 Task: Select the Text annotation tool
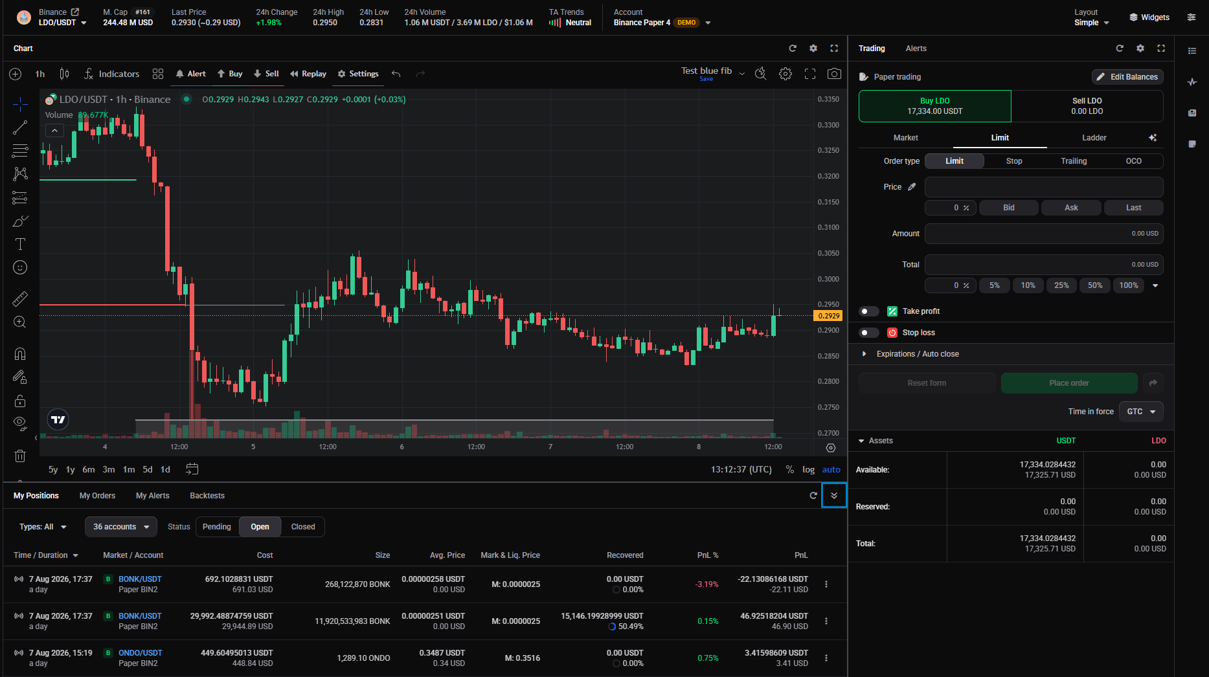(x=20, y=244)
